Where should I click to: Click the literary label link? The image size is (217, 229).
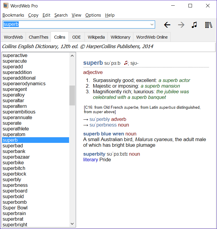point(90,159)
